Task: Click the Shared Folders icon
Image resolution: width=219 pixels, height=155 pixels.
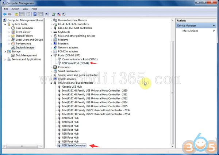Action: (13, 36)
